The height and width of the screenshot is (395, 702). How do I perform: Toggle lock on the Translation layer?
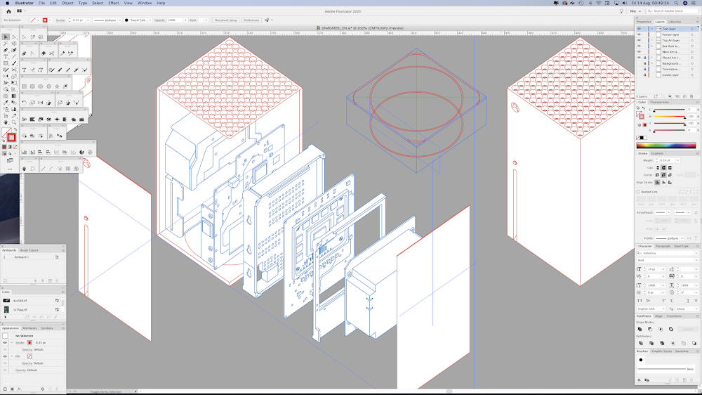644,69
